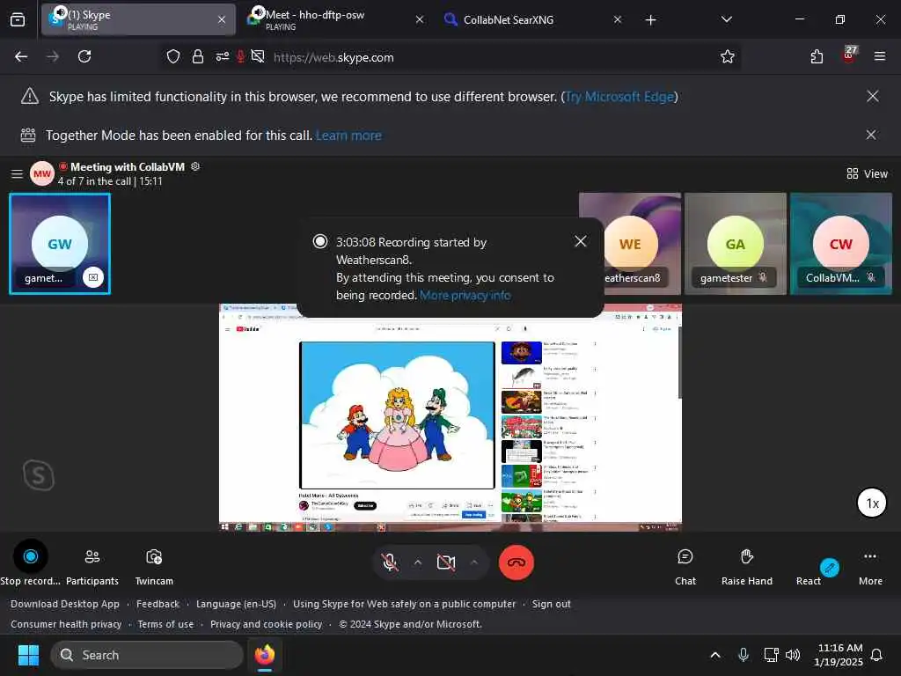Open Firefox application menu
This screenshot has height=676, width=901.
pyautogui.click(x=880, y=56)
